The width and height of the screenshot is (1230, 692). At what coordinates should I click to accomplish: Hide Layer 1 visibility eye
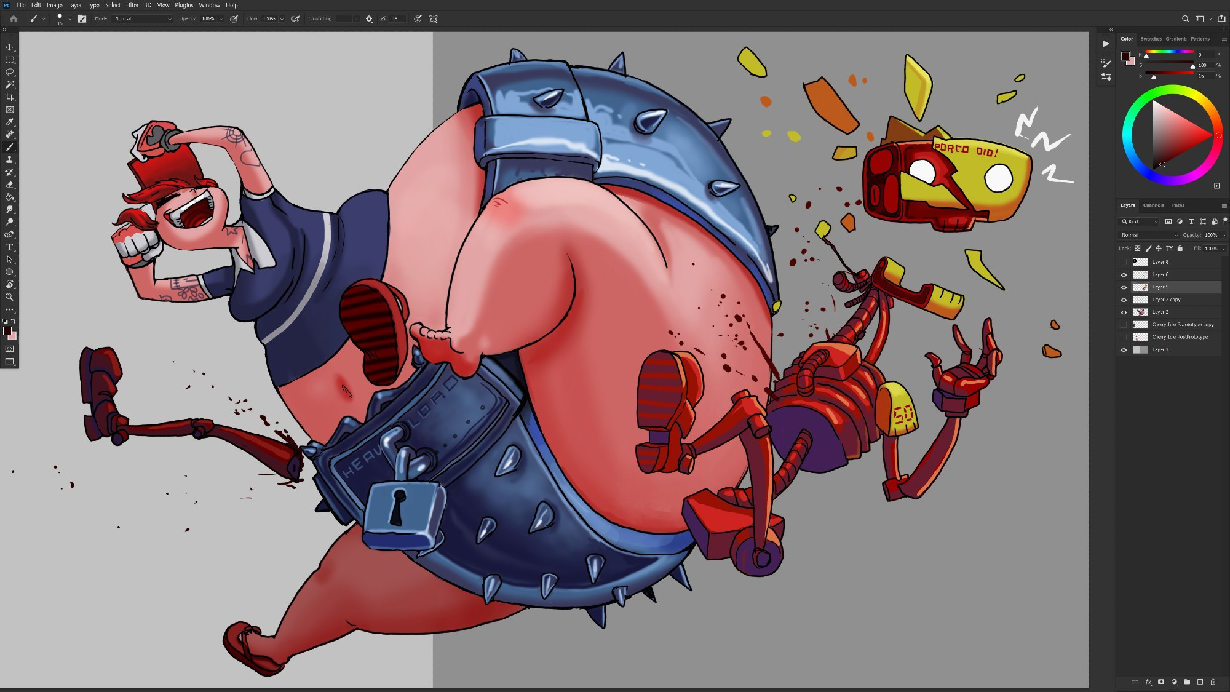[x=1124, y=350]
